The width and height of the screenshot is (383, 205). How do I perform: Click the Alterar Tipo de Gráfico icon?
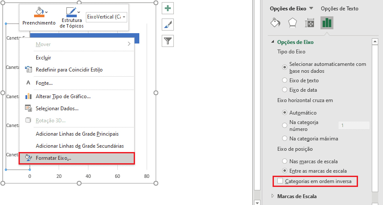(28, 96)
